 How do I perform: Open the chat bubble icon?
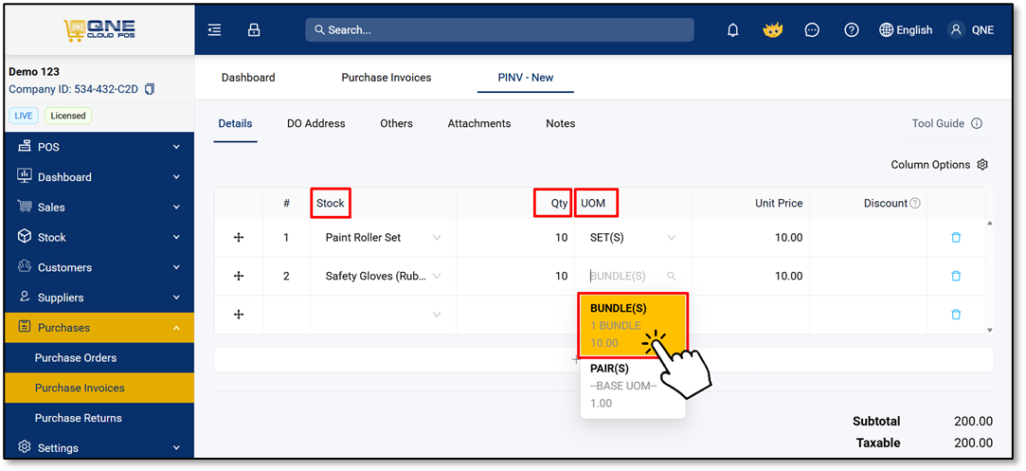(x=812, y=30)
